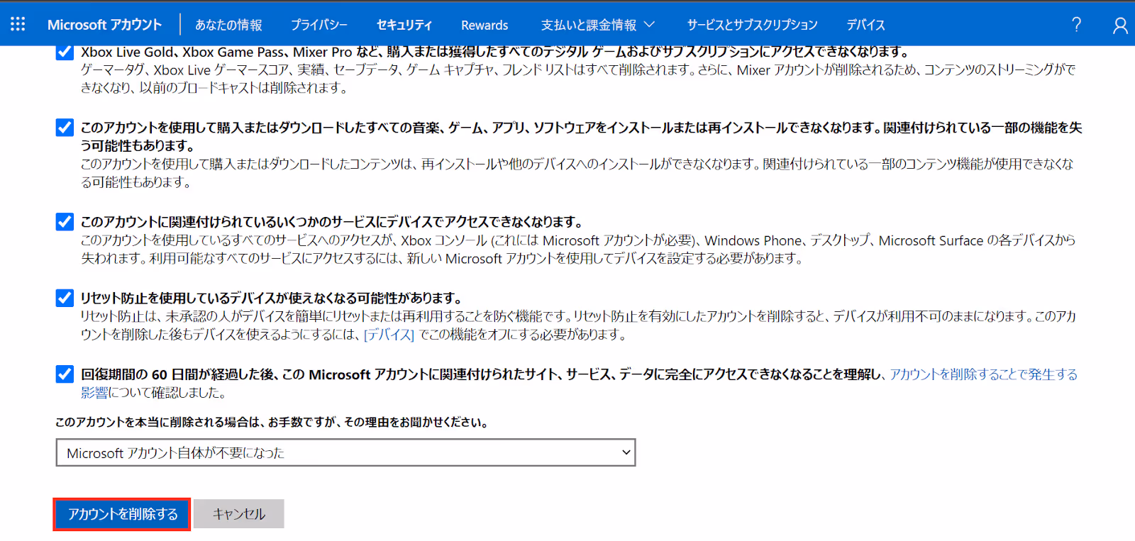Click the paragraph starting このアカウントを使用して購入またはダウンロードしたコンテンツは

point(577,173)
